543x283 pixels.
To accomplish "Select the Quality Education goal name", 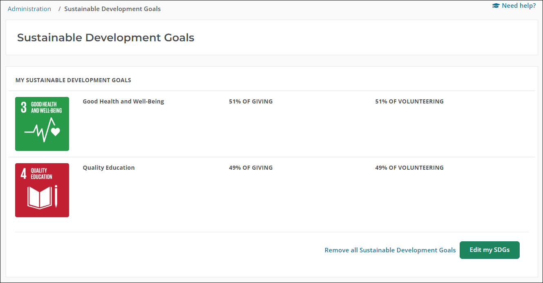I will coord(109,168).
